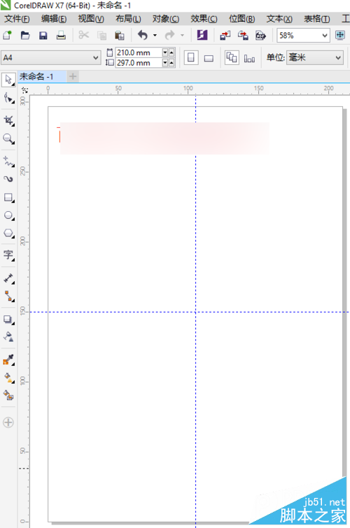
Task: Apply layout to current page only
Action: coord(249,58)
